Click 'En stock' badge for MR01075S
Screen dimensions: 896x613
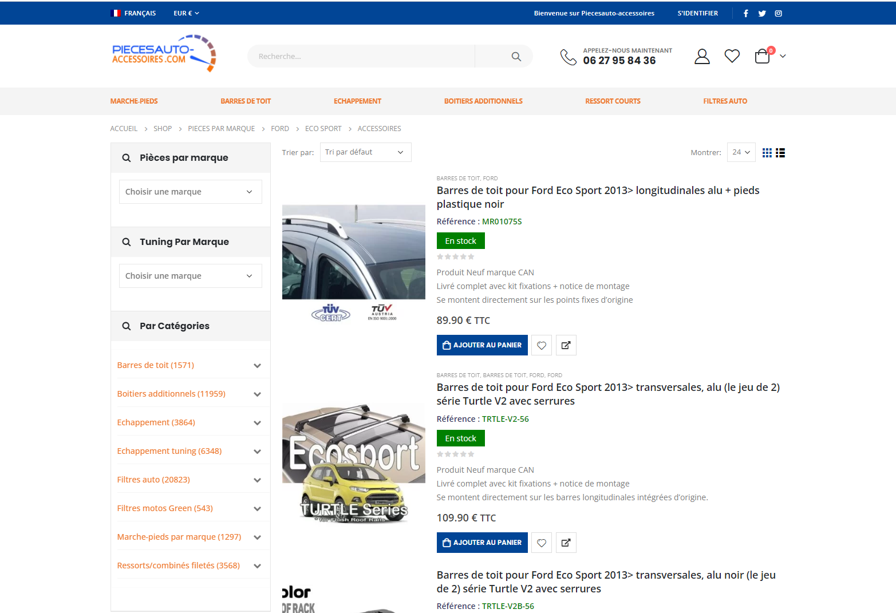tap(461, 241)
